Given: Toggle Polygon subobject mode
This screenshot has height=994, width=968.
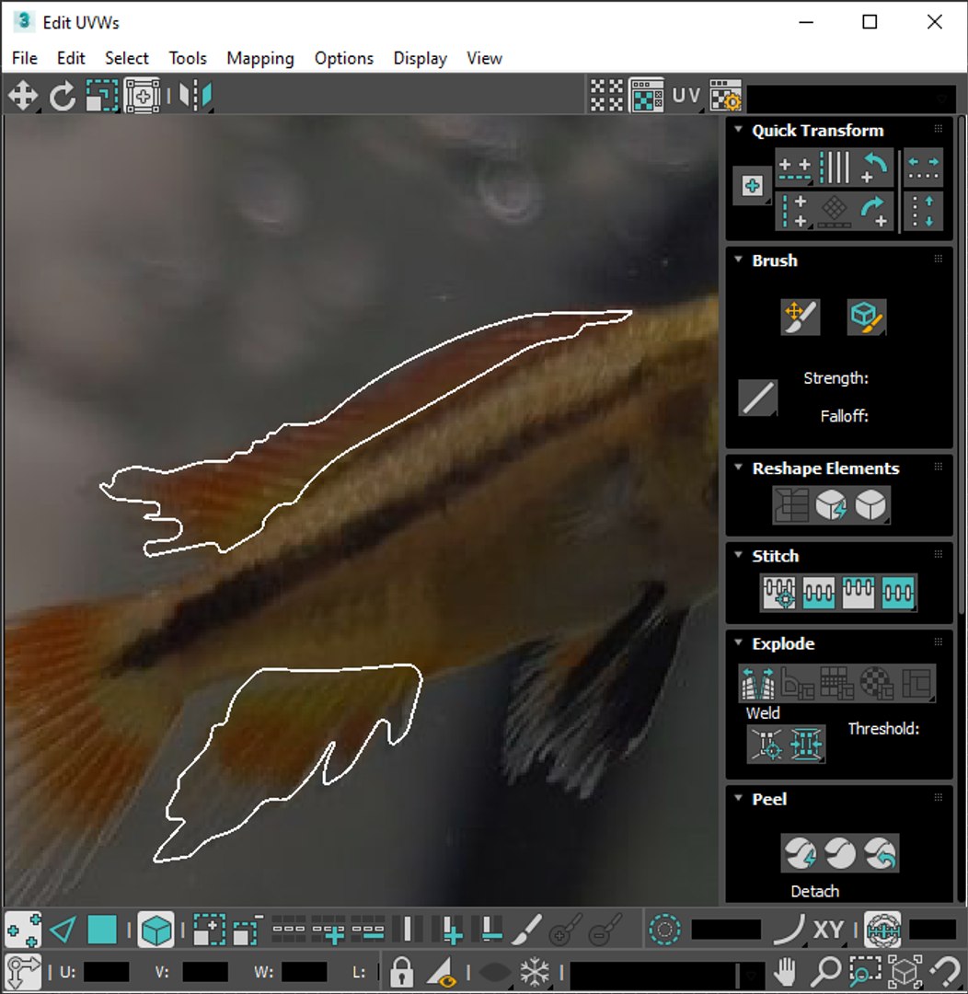Looking at the screenshot, I should [102, 930].
